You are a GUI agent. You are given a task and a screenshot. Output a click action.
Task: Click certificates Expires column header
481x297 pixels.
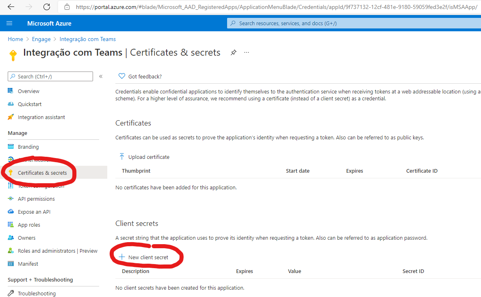click(354, 171)
